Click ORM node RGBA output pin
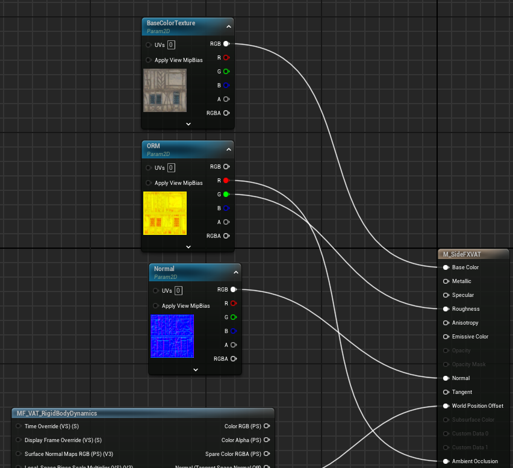The height and width of the screenshot is (468, 513). pos(226,236)
